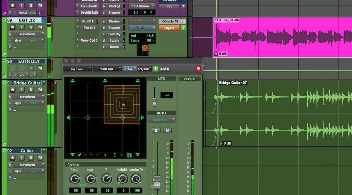Click the orange Object button
352x195 pixels.
point(169,28)
